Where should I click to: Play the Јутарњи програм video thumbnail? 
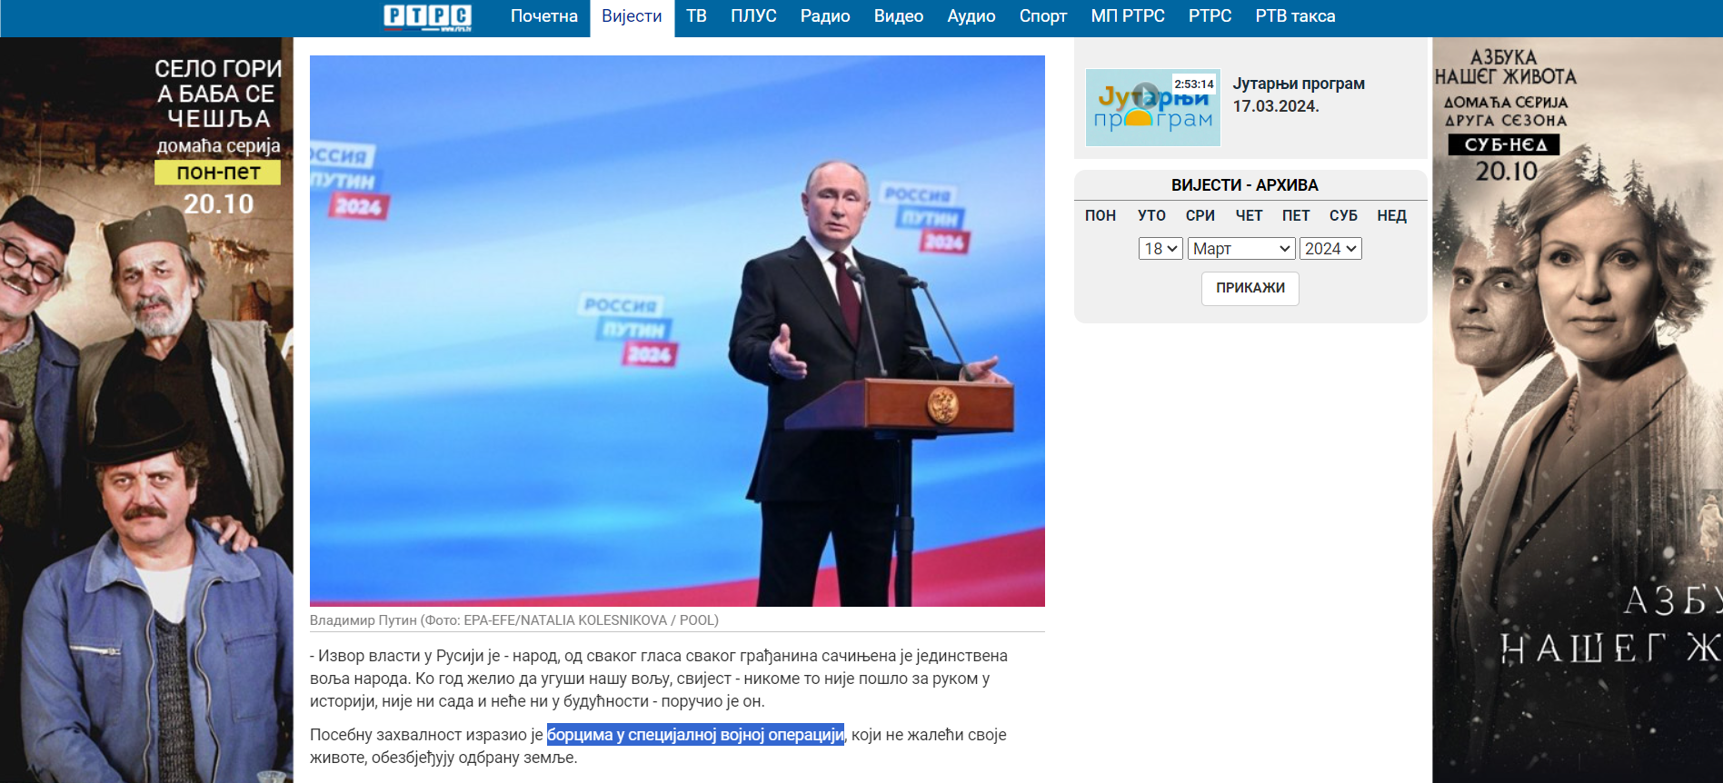point(1152,107)
